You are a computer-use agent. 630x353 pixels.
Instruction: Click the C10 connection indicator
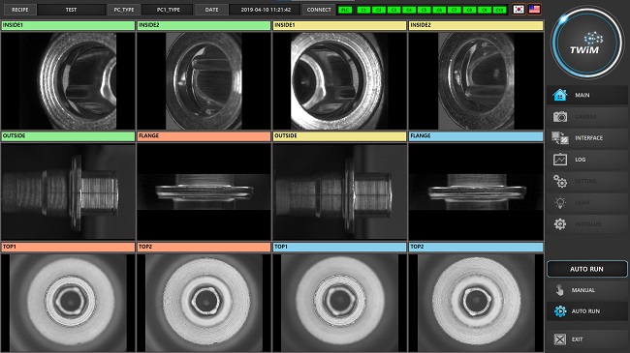click(x=500, y=10)
